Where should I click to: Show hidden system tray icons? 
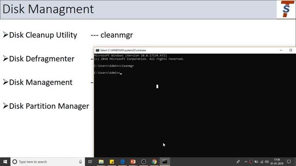coord(246,162)
